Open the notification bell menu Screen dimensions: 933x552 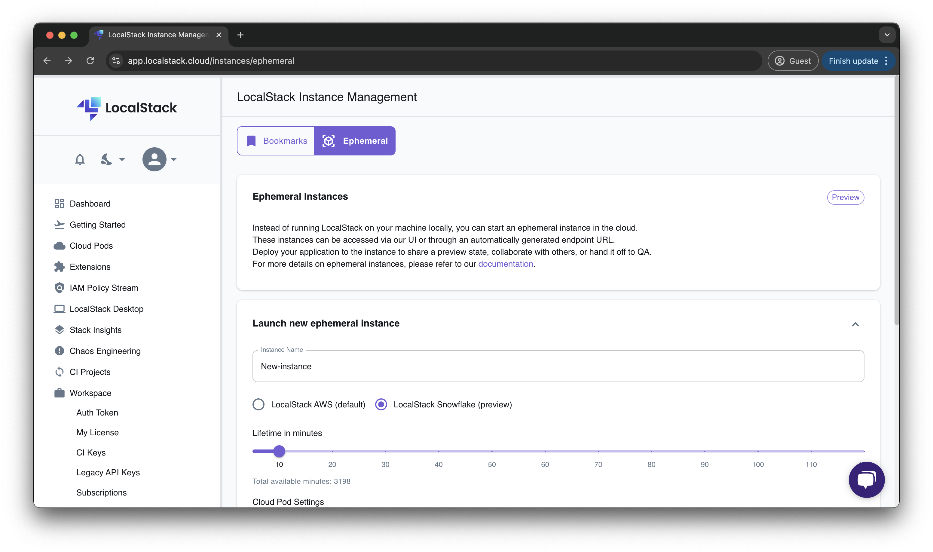tap(79, 159)
